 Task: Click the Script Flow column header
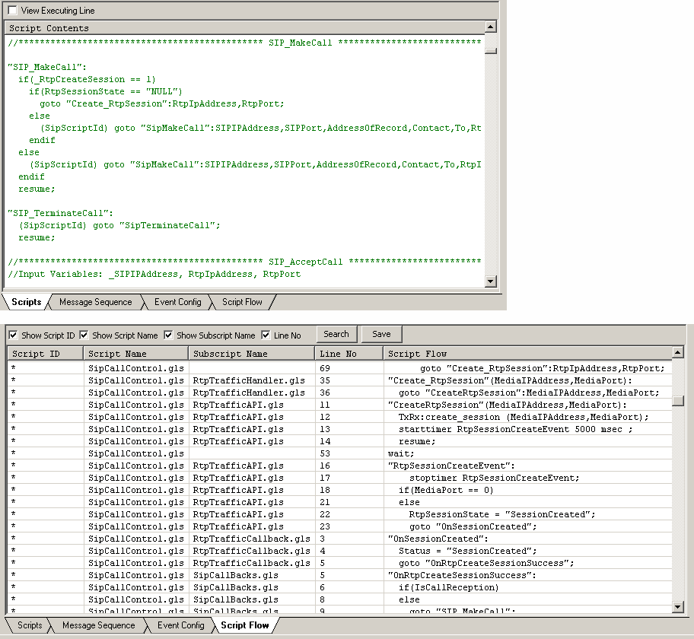point(527,354)
